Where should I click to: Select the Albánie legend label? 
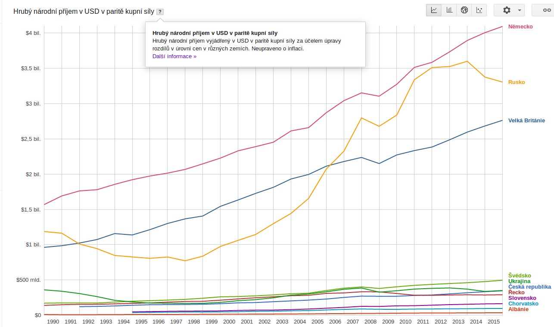(x=518, y=309)
